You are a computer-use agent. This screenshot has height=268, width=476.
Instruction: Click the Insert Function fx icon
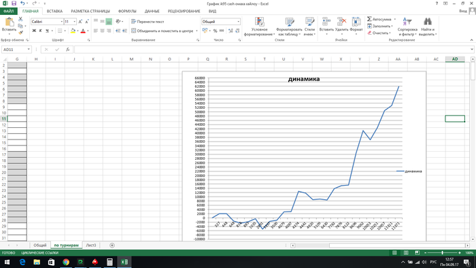coord(68,50)
